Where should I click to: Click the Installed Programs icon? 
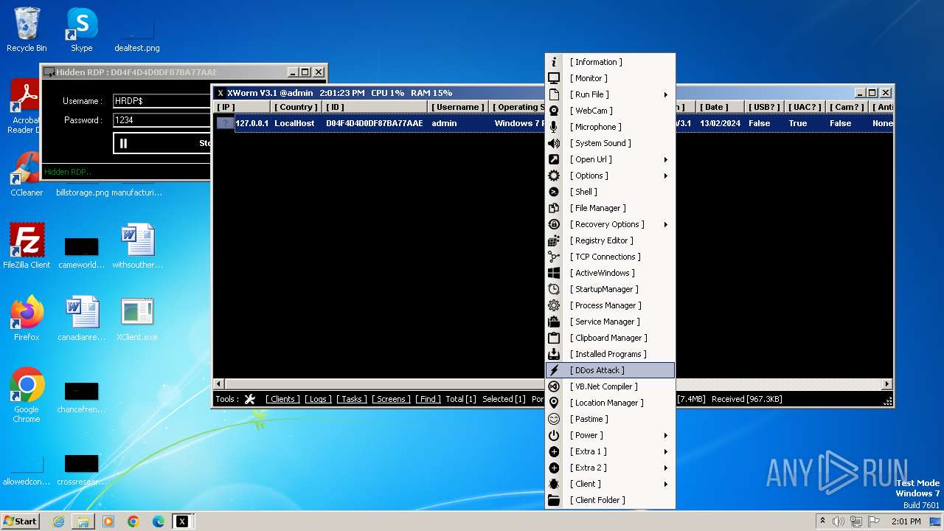(x=554, y=354)
